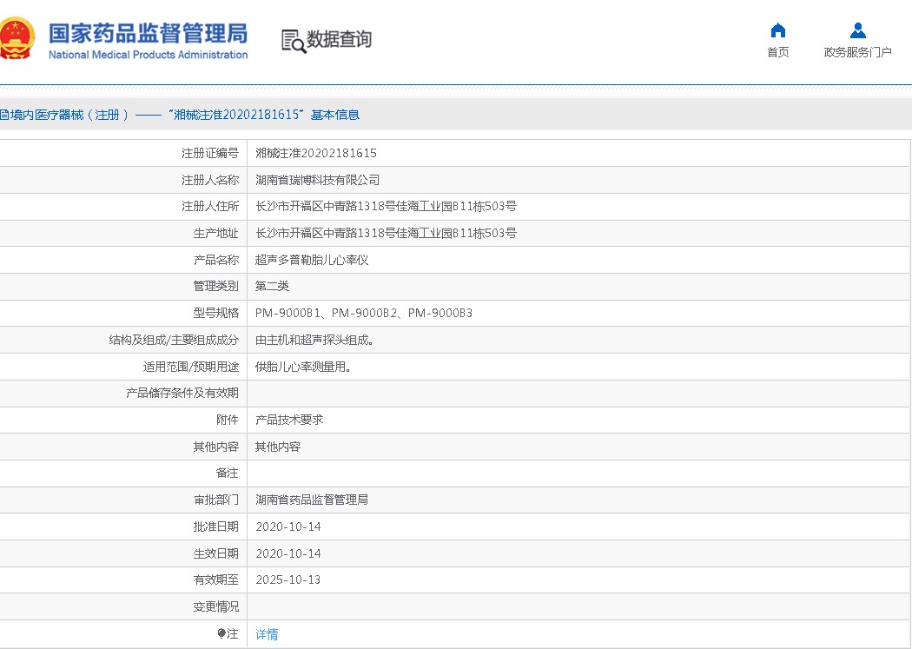Click the bullet icon beside 注
The height and width of the screenshot is (649, 912).
click(x=221, y=633)
